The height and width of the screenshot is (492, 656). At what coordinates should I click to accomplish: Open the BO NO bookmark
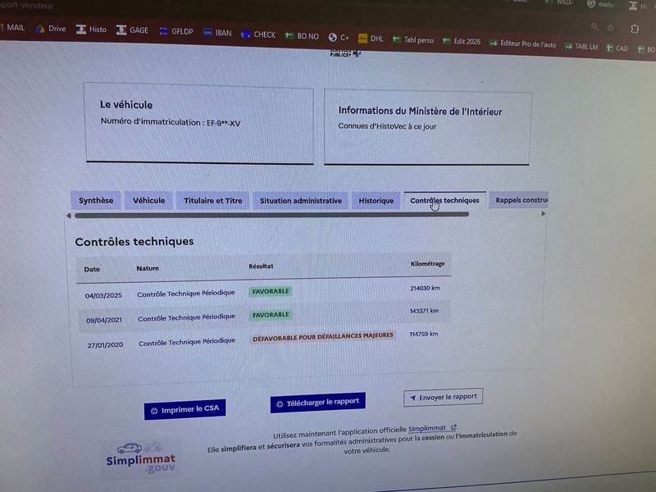tap(302, 36)
